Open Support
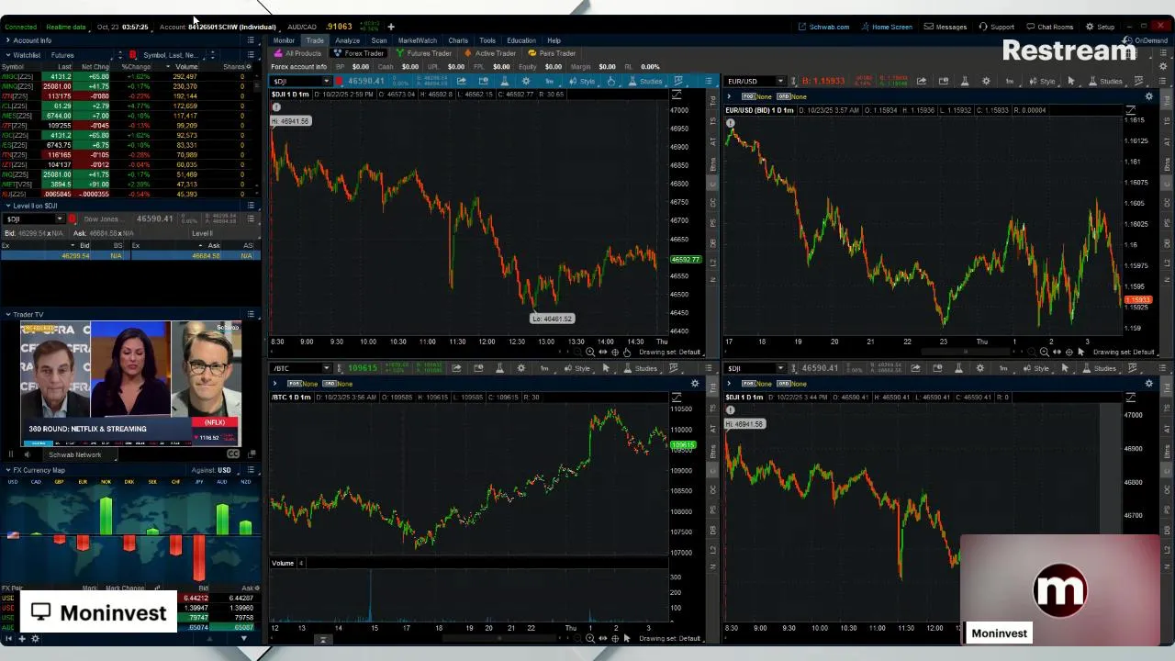 997,27
